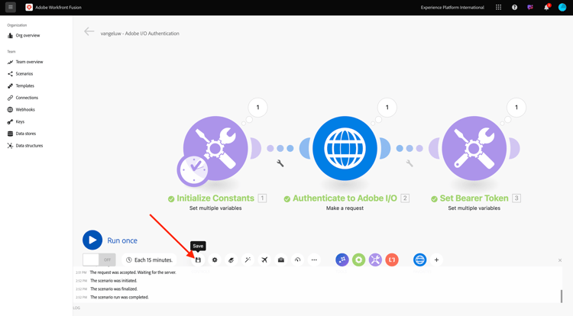This screenshot has height=316, width=573.
Task: Click log entry 'The scenario run was completed.'
Action: (x=119, y=297)
